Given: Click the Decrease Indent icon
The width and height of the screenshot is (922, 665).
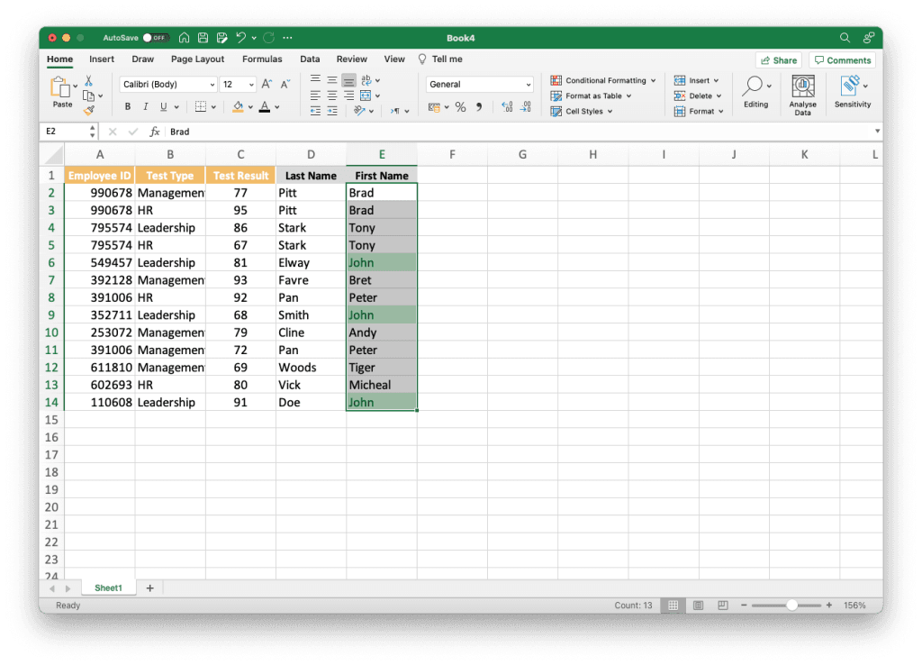Looking at the screenshot, I should 316,111.
